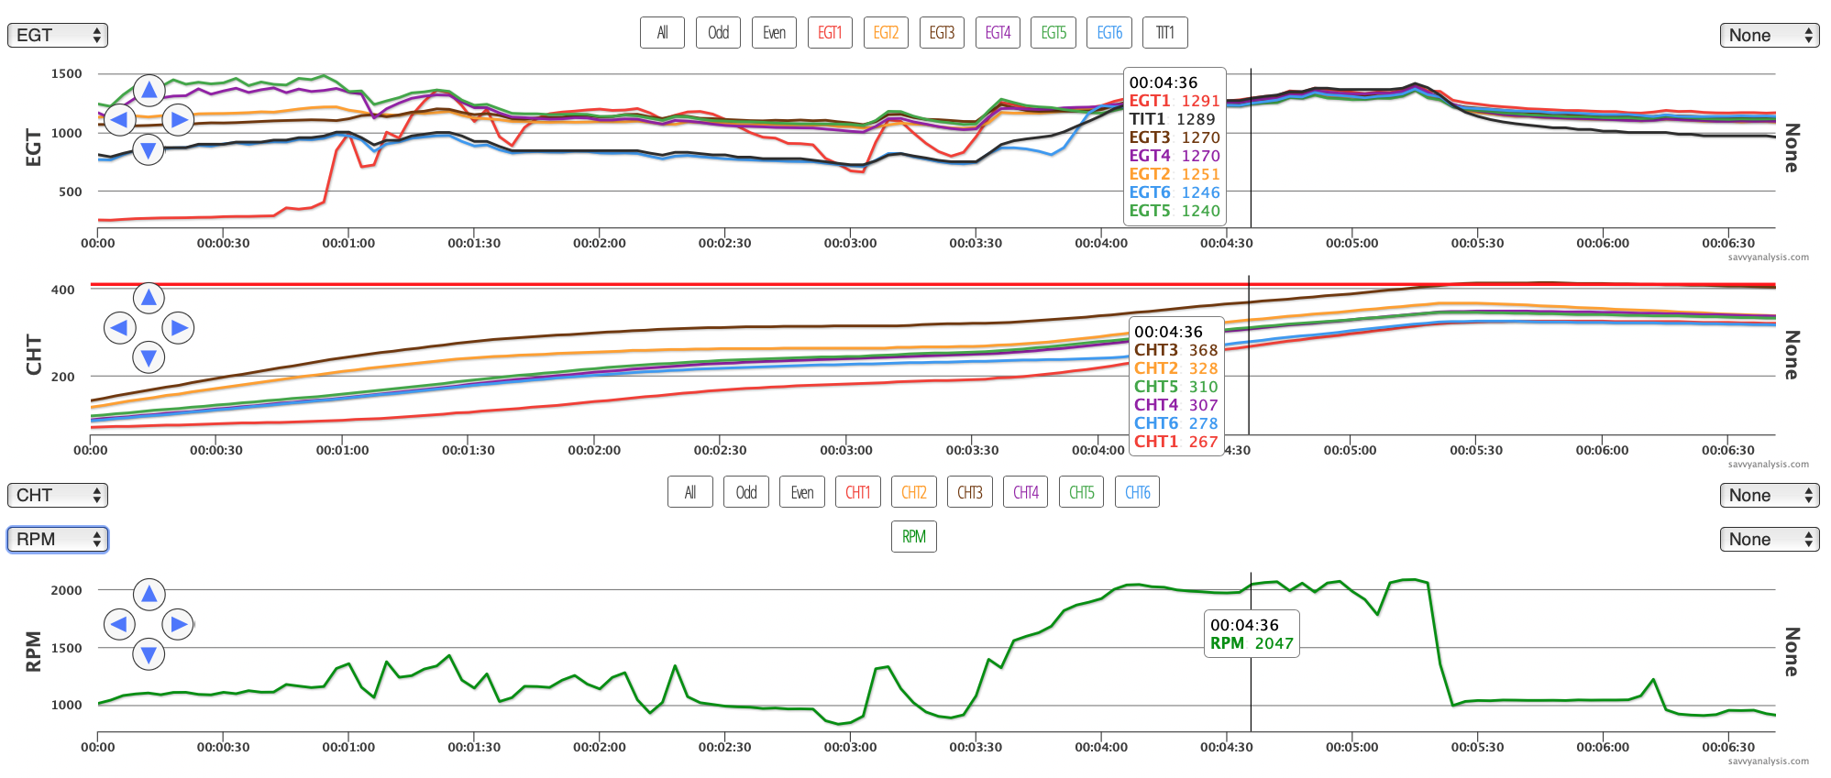Viewport: 1831px width, 778px height.
Task: Click the CHT chart cursor line
Action: click(x=1249, y=355)
